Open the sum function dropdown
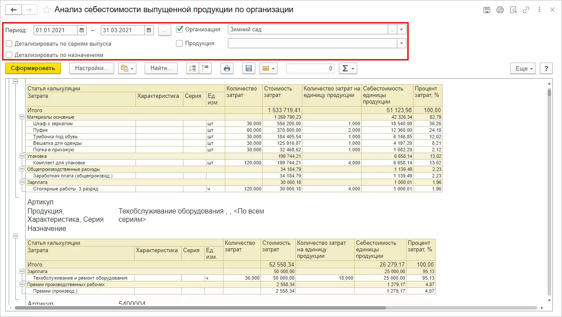 pyautogui.click(x=348, y=68)
